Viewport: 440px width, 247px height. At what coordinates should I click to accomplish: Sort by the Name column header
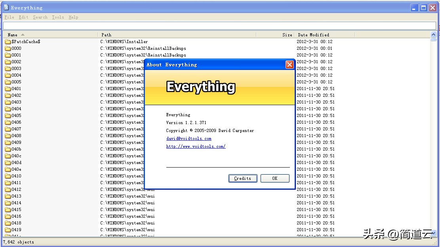[x=51, y=35]
